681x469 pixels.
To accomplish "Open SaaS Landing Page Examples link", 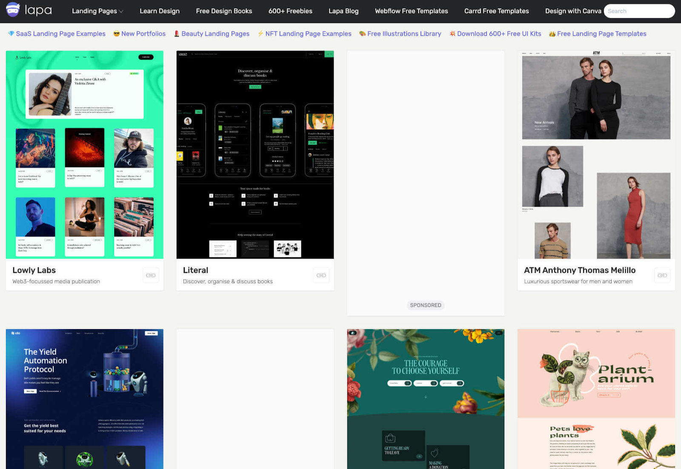I will 60,34.
